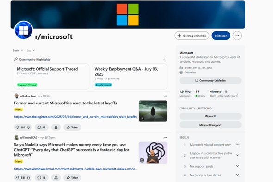Viewport: 273px width, 182px height.
Task: Open the Microsoft: Official Support Thread card
Action: [51, 77]
